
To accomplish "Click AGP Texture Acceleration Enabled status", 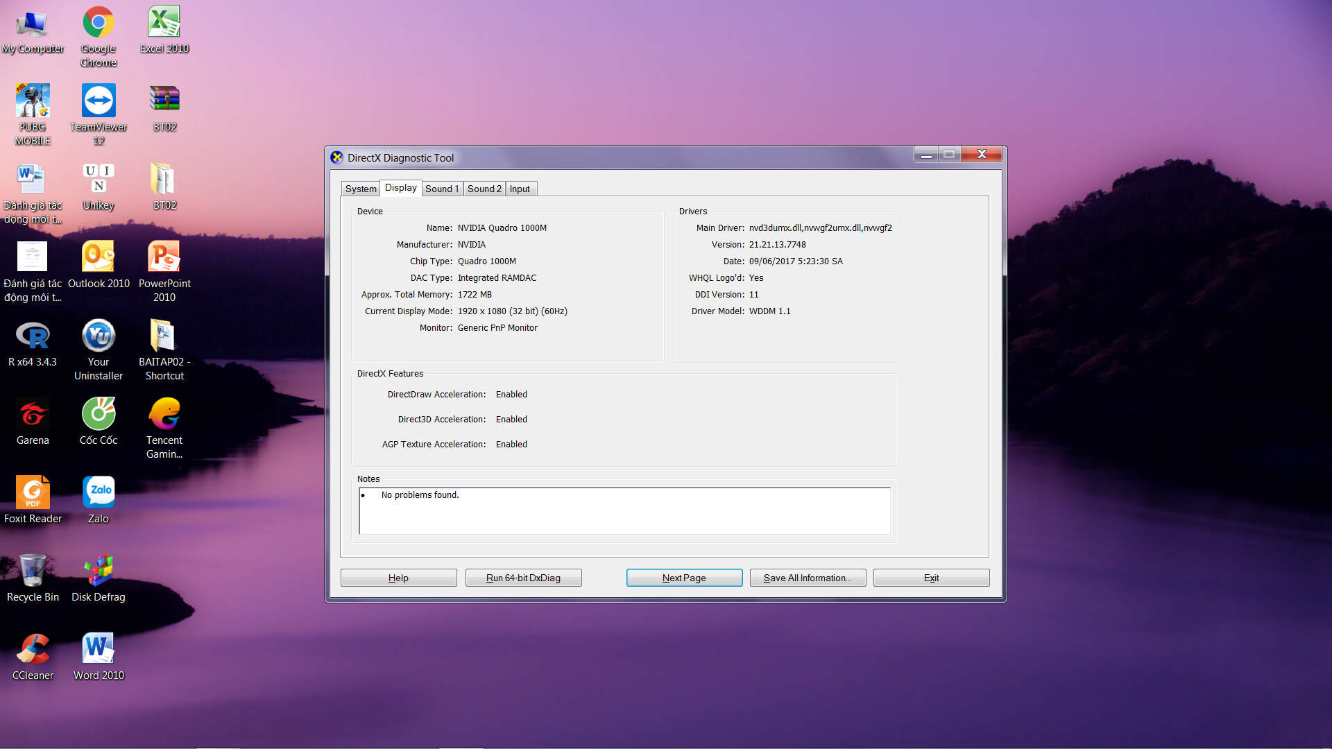I will 511,445.
